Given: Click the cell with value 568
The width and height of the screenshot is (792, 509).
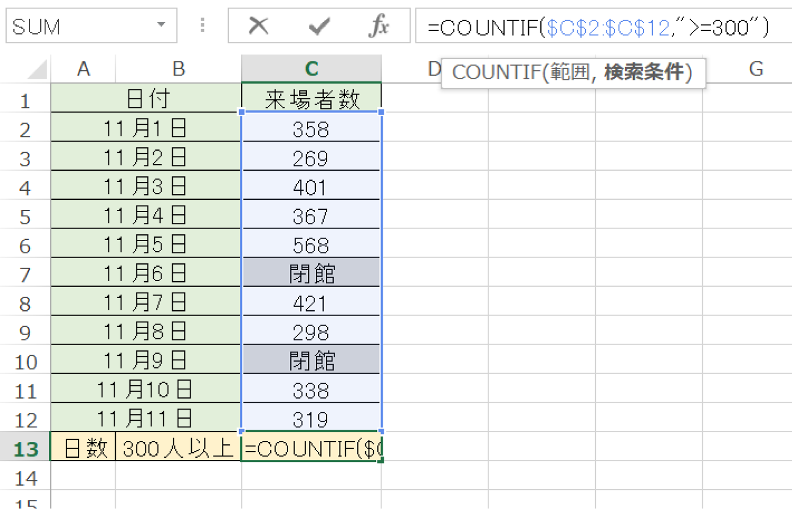Looking at the screenshot, I should coord(312,244).
